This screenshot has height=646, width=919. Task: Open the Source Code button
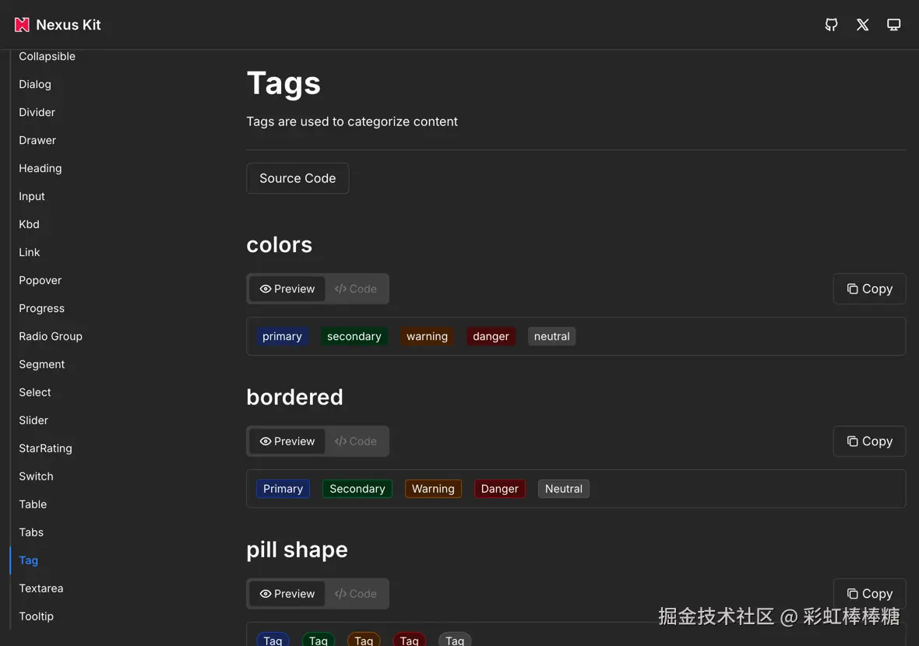(x=298, y=178)
